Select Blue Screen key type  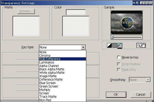(62, 83)
